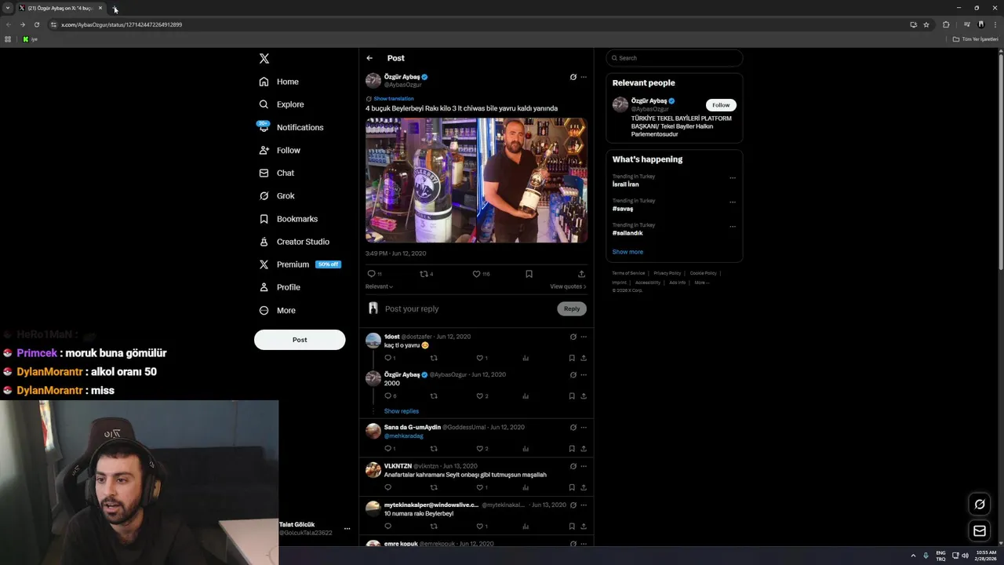Bookmark the '2000' reply
The width and height of the screenshot is (1004, 565).
pyautogui.click(x=572, y=396)
